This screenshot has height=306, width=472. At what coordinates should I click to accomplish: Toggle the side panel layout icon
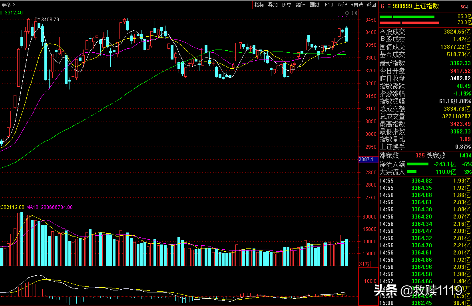[x=354, y=13]
